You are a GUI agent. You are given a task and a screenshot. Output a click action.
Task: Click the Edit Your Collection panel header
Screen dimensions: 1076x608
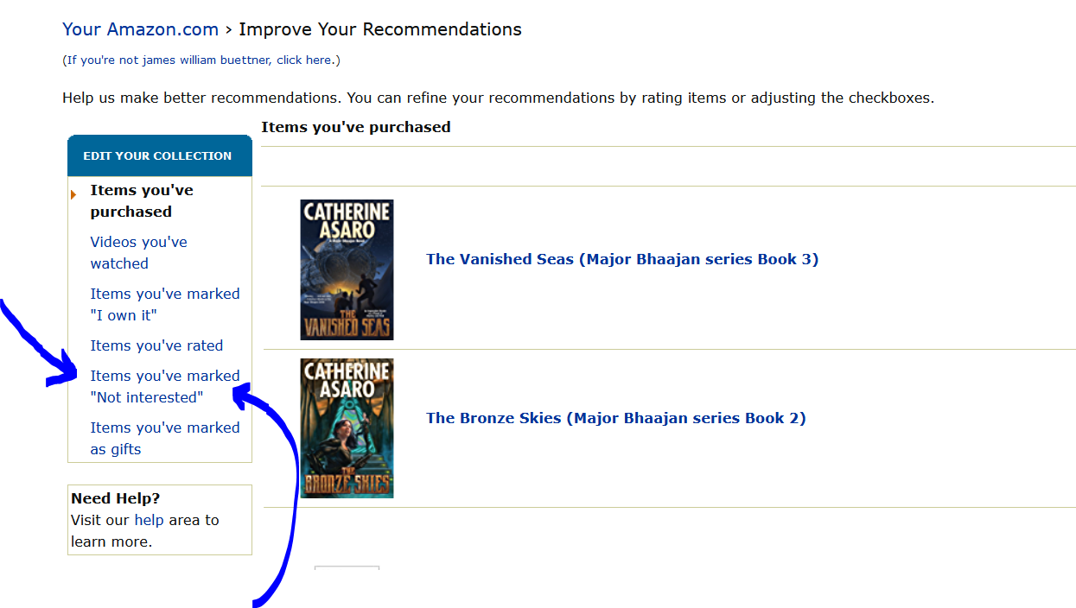[x=160, y=155]
